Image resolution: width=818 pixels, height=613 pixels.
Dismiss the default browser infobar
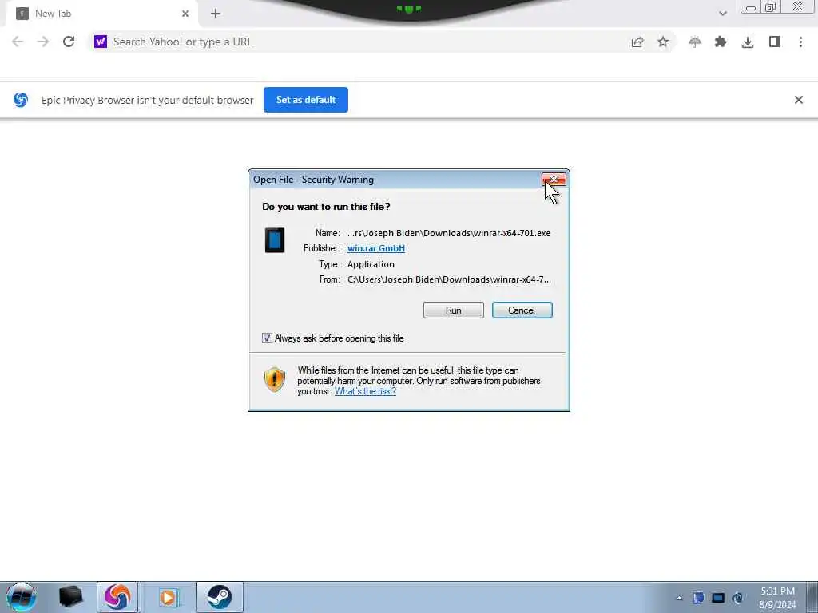(798, 100)
